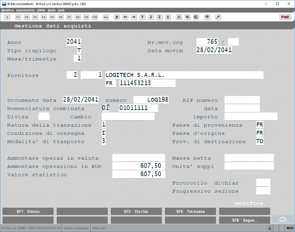Click the speech bubble comment icon
295x232 pixels.
207,17
